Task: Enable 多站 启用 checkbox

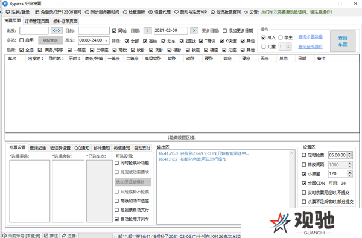Action: (22, 40)
